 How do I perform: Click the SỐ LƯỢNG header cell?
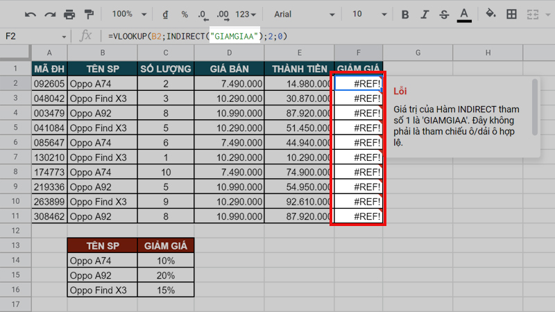click(x=166, y=69)
